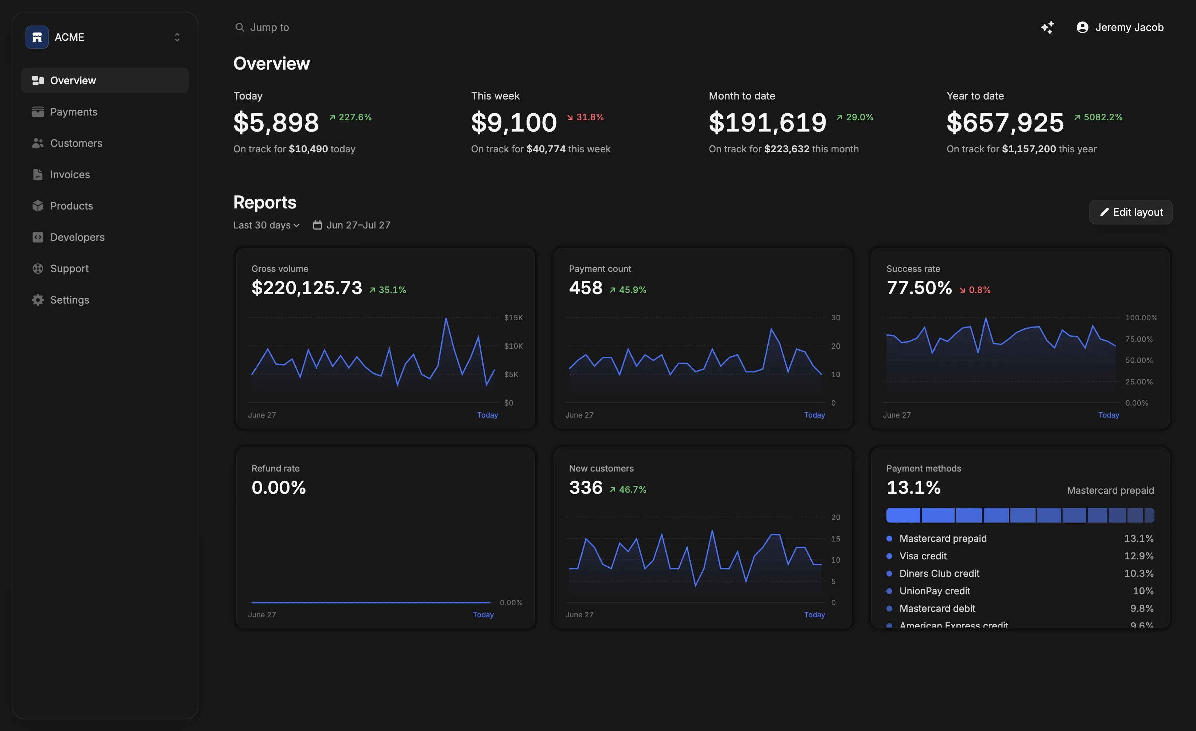Click the AI sparkles icon in the header
The image size is (1196, 731).
[x=1048, y=27]
